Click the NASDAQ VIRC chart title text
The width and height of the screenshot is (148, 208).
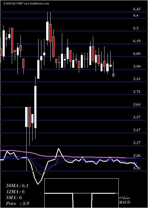point(26,4)
